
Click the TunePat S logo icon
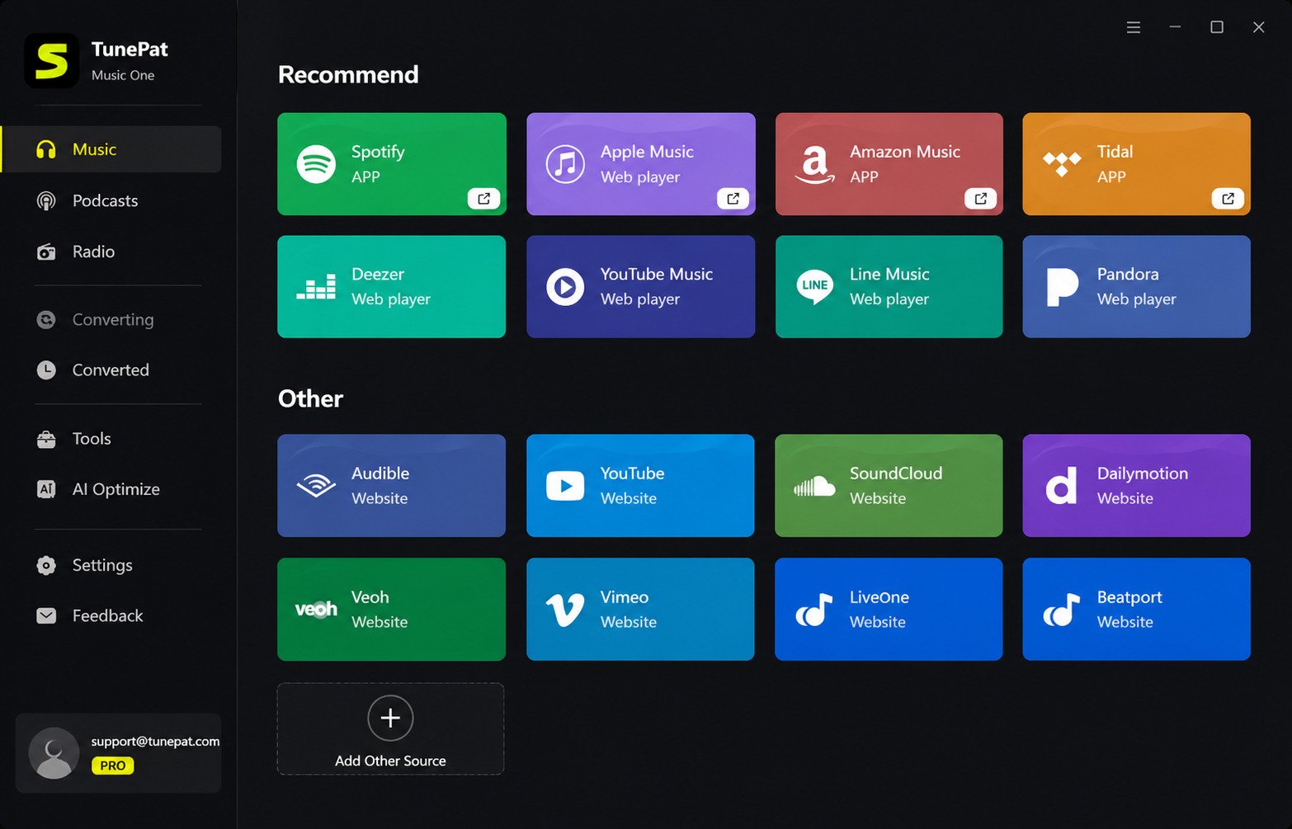[52, 61]
